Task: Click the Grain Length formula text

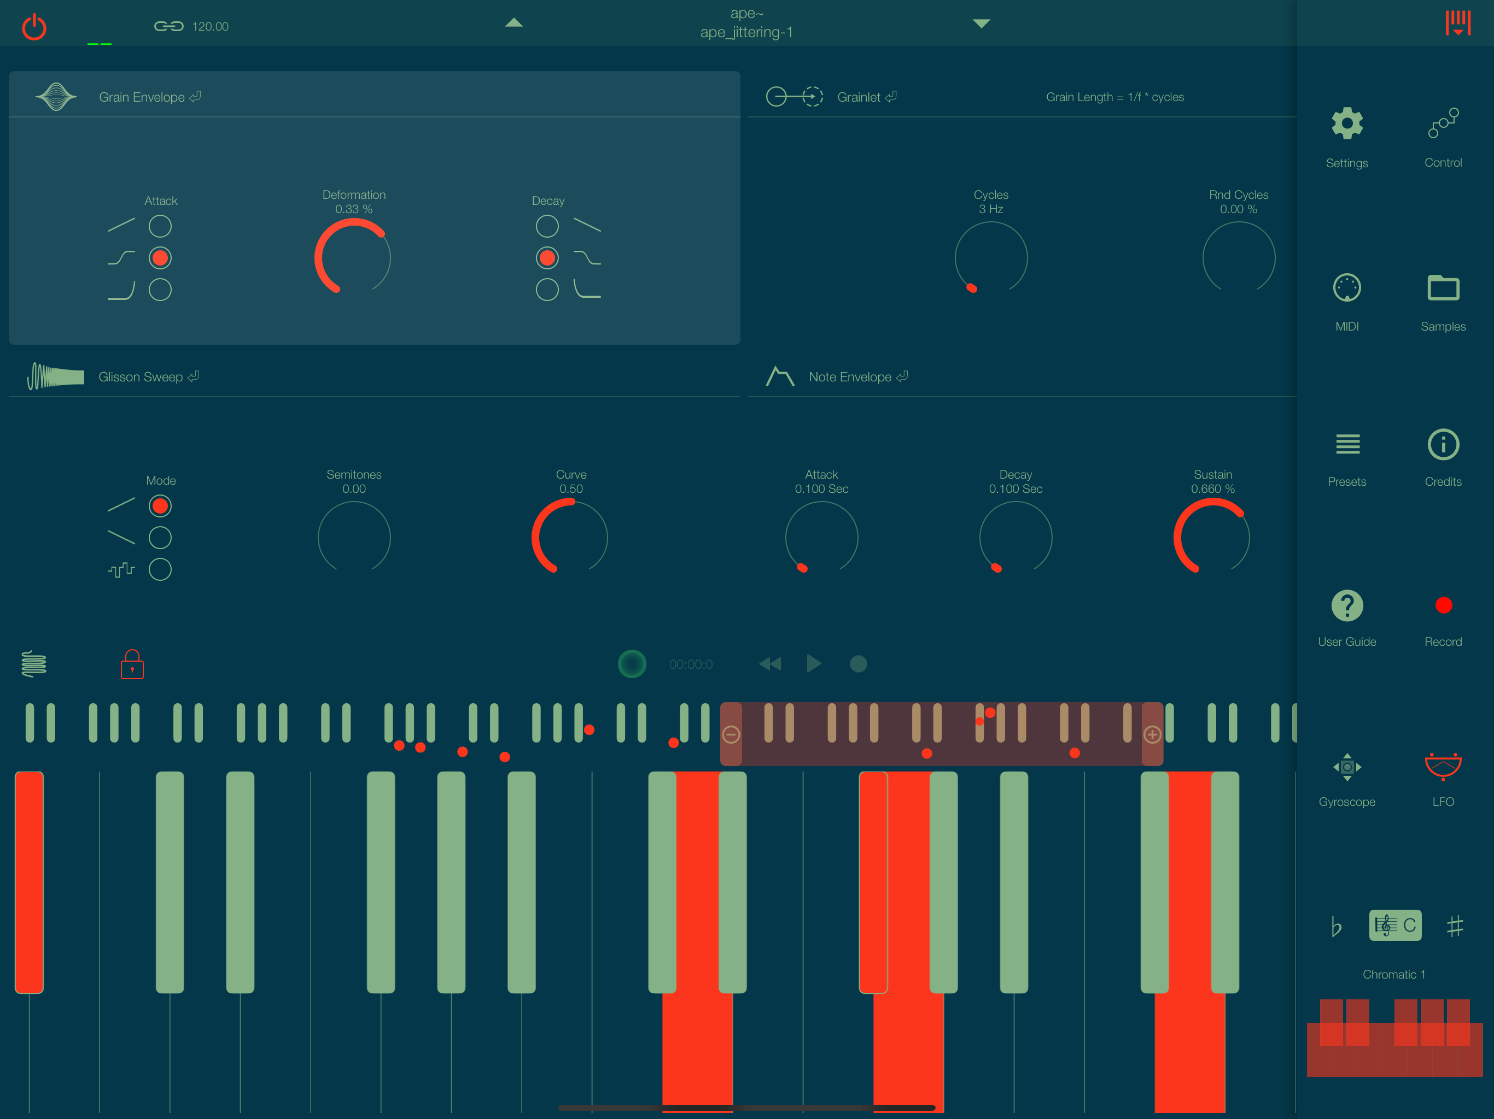Action: tap(1114, 97)
